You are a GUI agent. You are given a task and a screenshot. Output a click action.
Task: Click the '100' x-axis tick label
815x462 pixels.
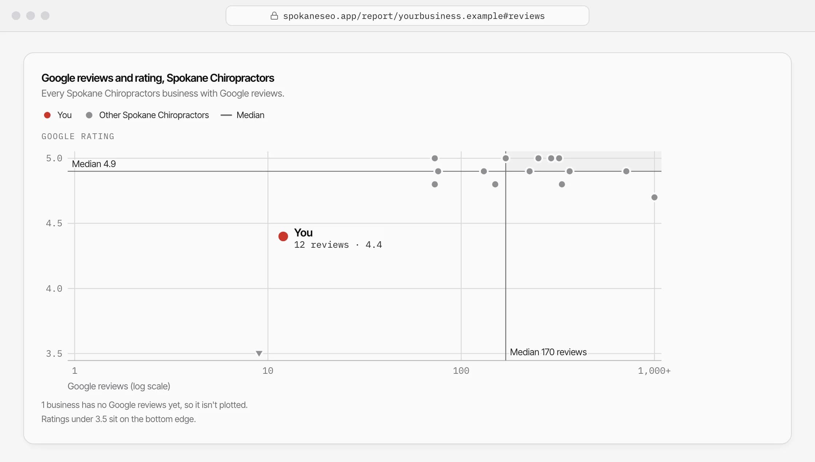tap(461, 371)
